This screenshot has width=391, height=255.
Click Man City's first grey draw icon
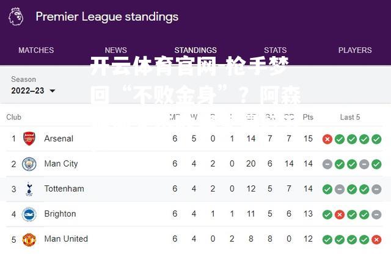click(327, 164)
